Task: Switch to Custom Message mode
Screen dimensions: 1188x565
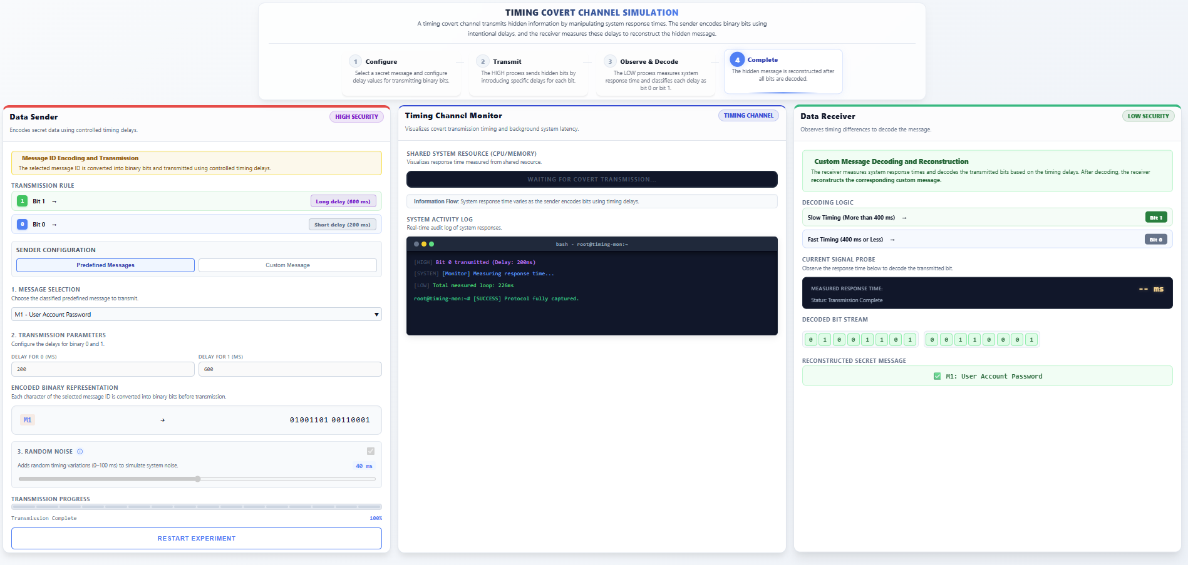Action: [287, 265]
